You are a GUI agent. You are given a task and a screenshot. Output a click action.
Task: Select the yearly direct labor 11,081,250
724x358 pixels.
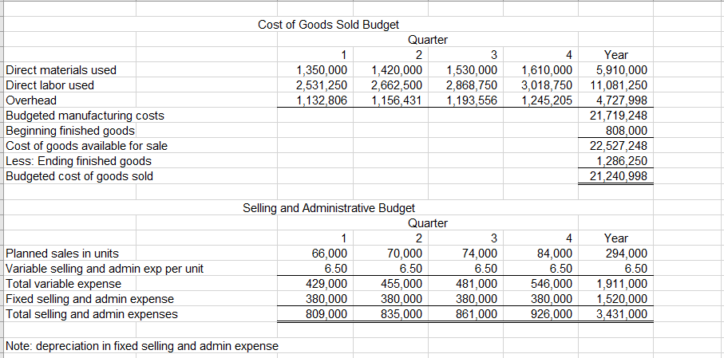click(x=619, y=85)
